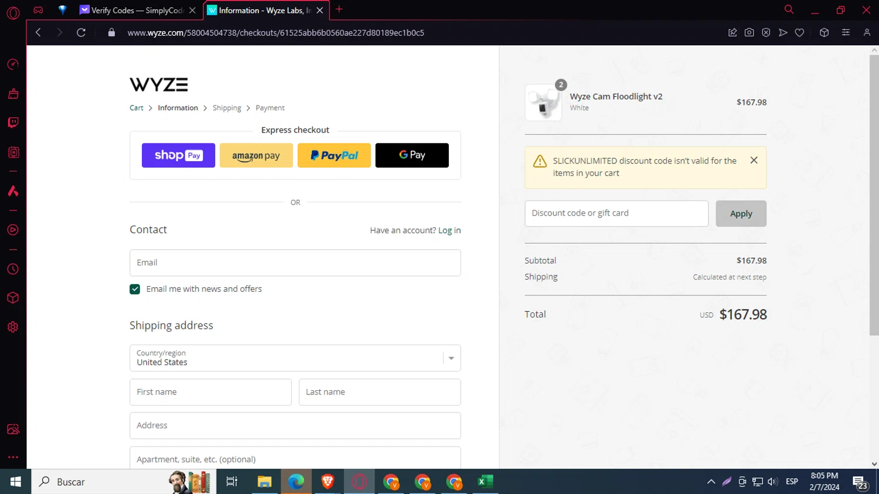879x494 pixels.
Task: Toggle 'Email me with news and offers' checkbox
Action: (135, 289)
